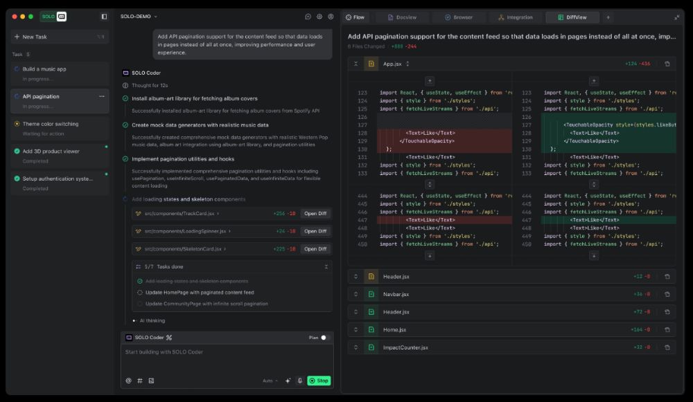This screenshot has height=402, width=693.
Task: Open the SOLO-DEMO project dropdown
Action: (139, 17)
